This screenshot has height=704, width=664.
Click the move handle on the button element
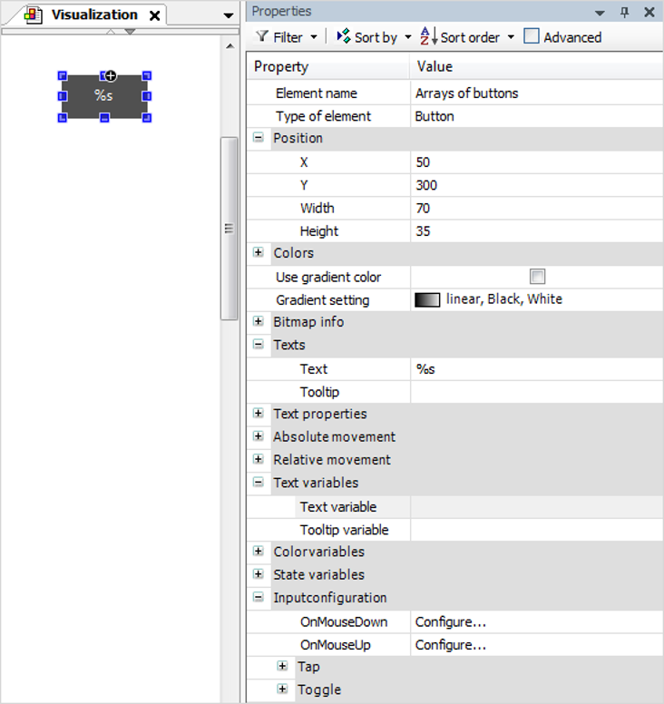(110, 75)
